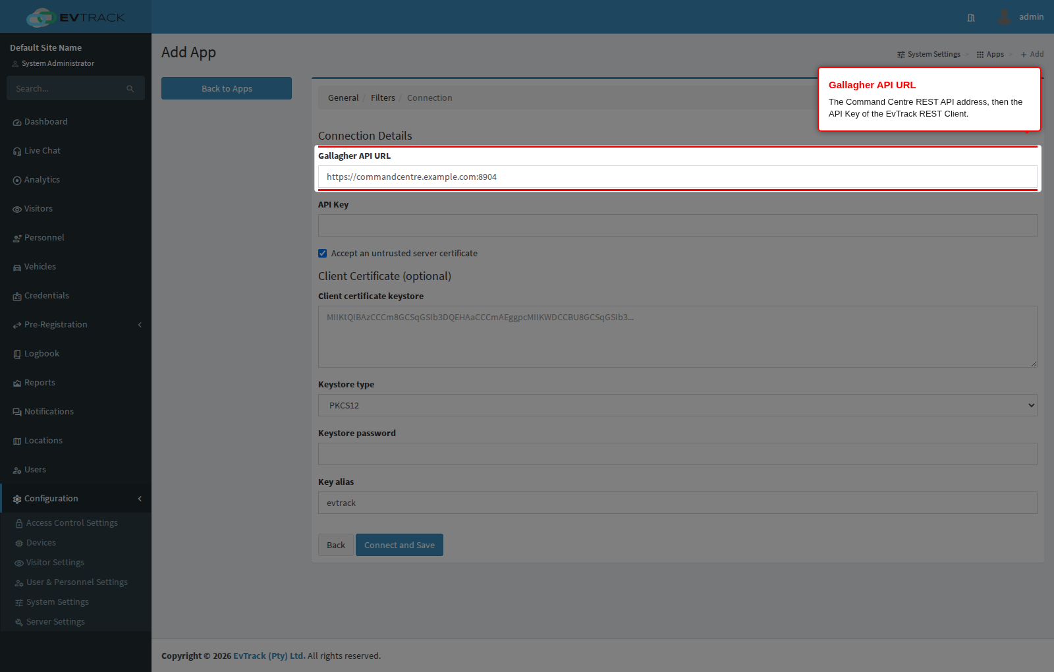Open System Settings submenu item in sidebar
Viewport: 1054px width, 672px height.
coord(57,602)
